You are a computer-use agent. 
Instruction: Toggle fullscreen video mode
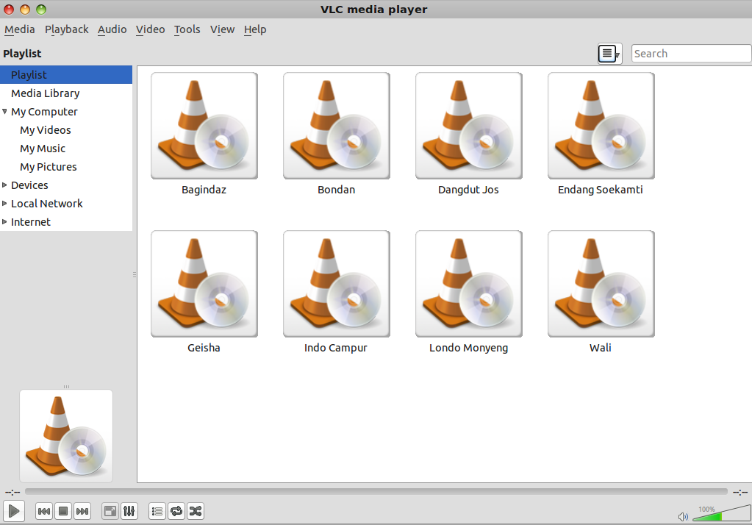tap(110, 511)
